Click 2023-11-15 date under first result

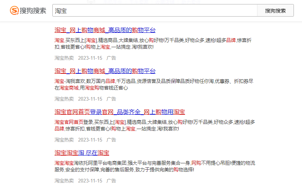(90, 58)
